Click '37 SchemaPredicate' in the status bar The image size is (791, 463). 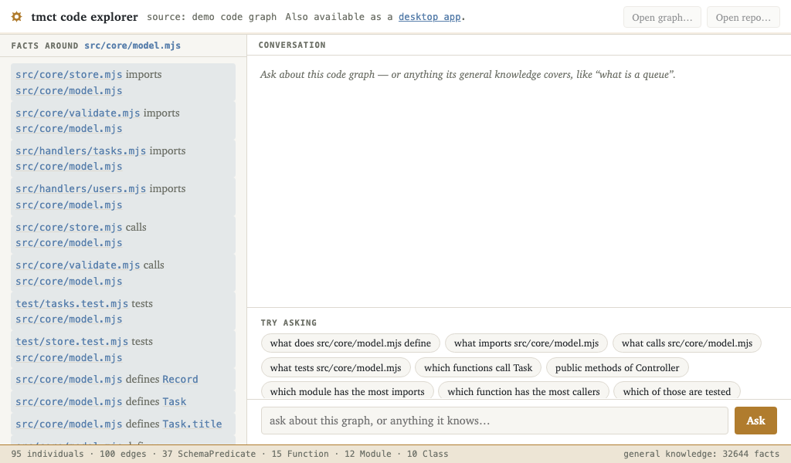pyautogui.click(x=209, y=454)
